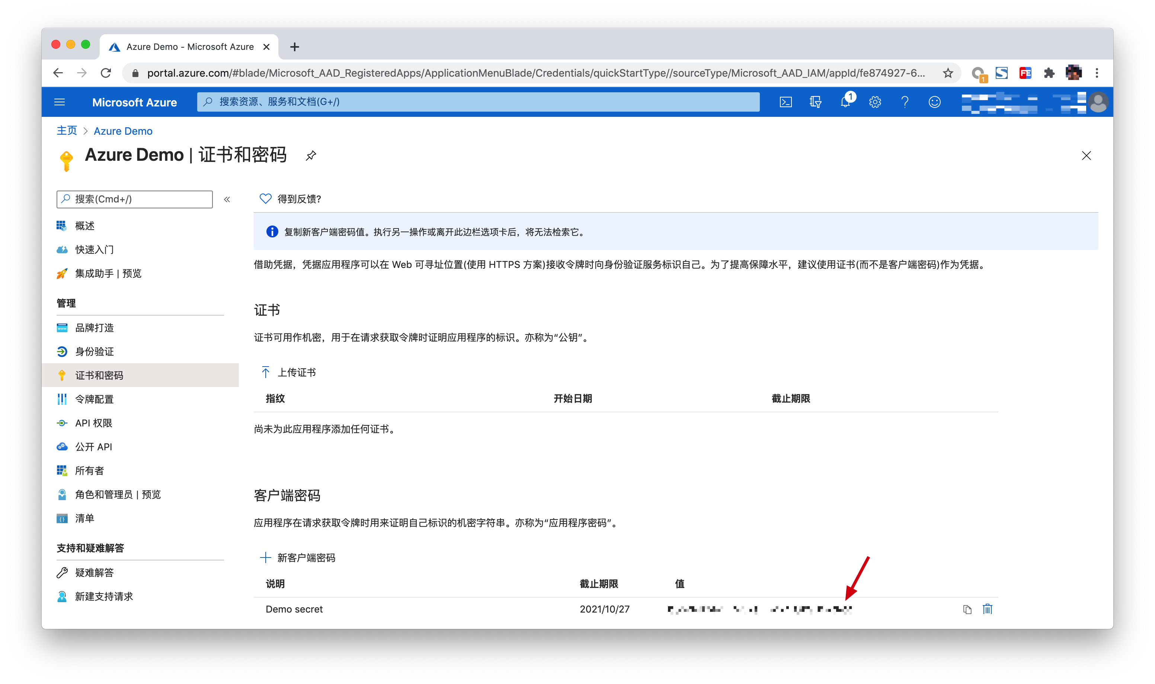The height and width of the screenshot is (684, 1155).
Task: Open the Azure portal hamburger menu
Action: coord(60,102)
